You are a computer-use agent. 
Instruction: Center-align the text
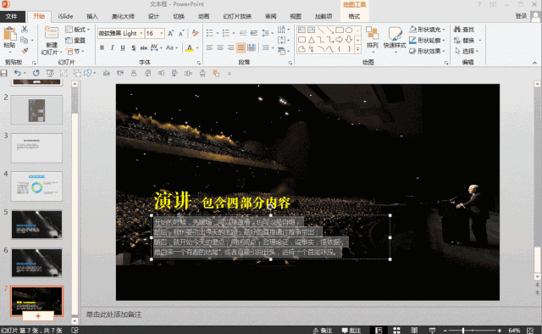220,47
